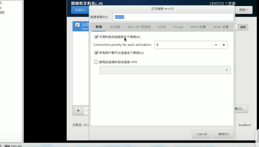Toggle auto-connect when network available checkbox
This screenshot has height=147, width=259.
click(96, 37)
